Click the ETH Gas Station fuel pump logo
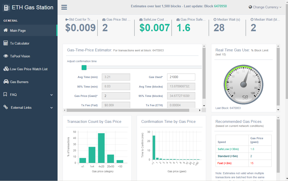This screenshot has height=181, width=288. (x=7, y=8)
